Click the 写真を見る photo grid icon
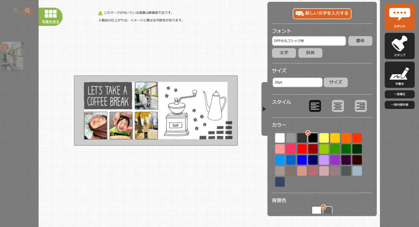 (x=50, y=16)
